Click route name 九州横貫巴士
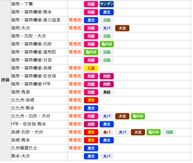 [24, 148]
